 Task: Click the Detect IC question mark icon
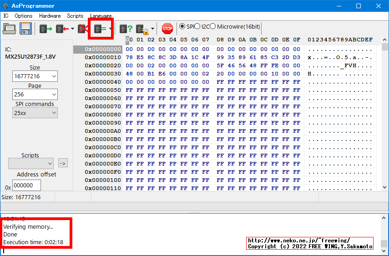[126, 29]
